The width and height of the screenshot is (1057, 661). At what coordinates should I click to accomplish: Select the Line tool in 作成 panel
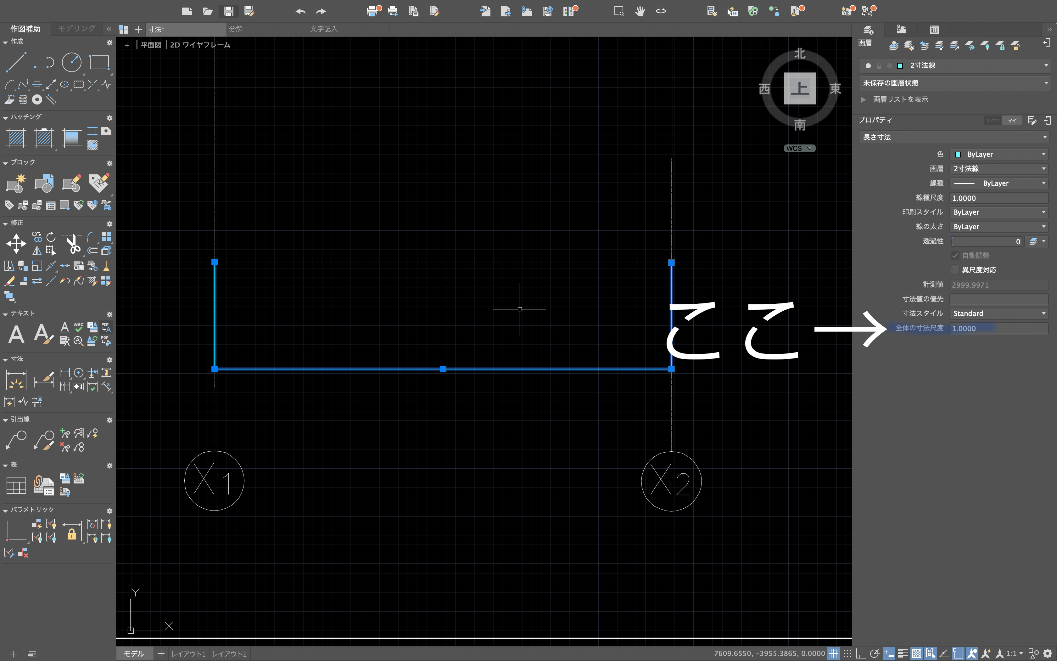(16, 62)
